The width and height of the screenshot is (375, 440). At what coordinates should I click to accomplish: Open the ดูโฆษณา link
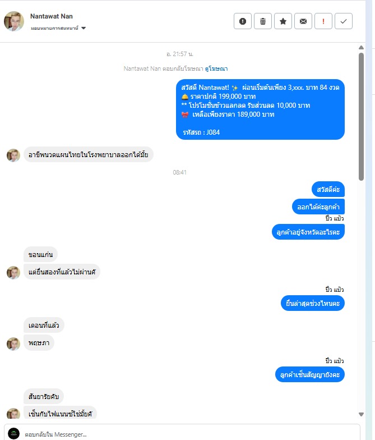216,68
